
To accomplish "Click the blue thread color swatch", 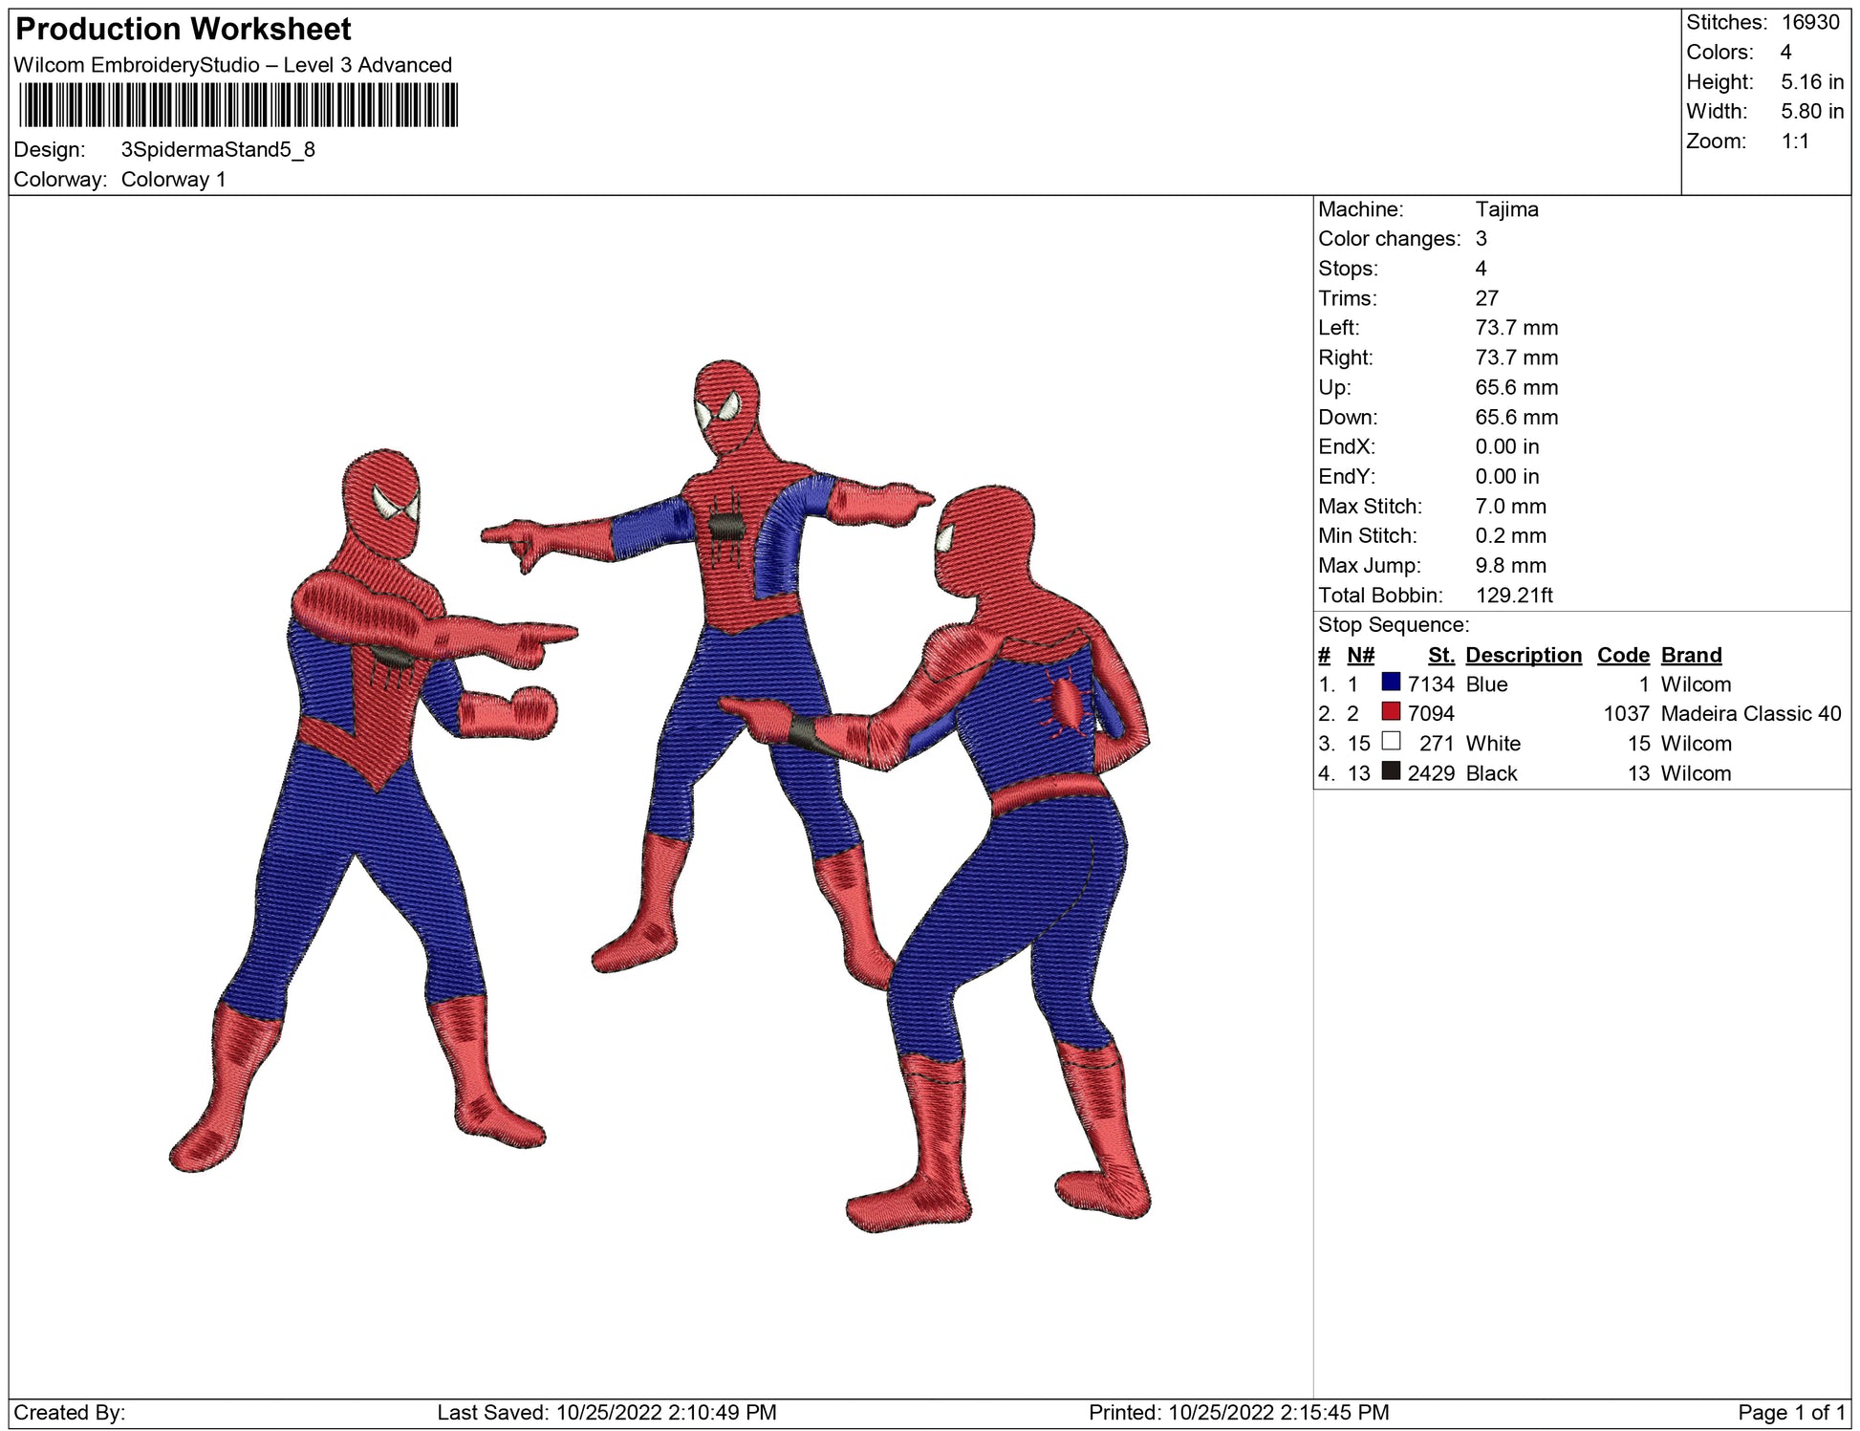I will 1391,683.
